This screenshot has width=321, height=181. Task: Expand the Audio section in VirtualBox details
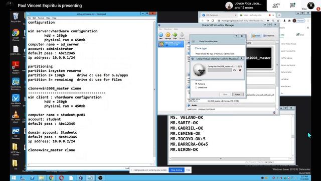194,105
